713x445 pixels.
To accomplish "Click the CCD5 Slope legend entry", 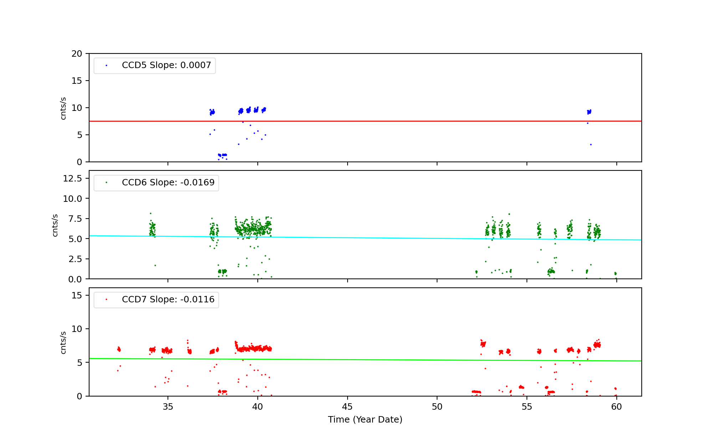I will (x=166, y=65).
